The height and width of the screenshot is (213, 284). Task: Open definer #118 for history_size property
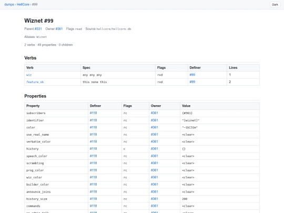click(x=93, y=199)
